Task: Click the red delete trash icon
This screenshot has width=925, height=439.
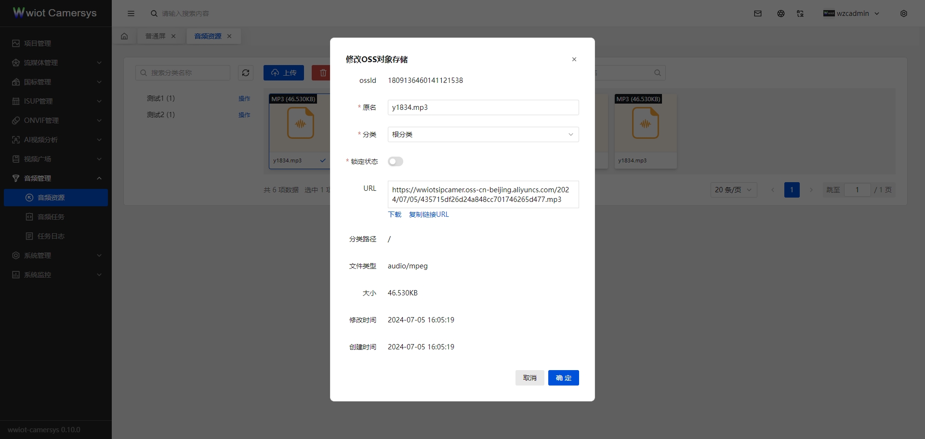Action: [322, 73]
